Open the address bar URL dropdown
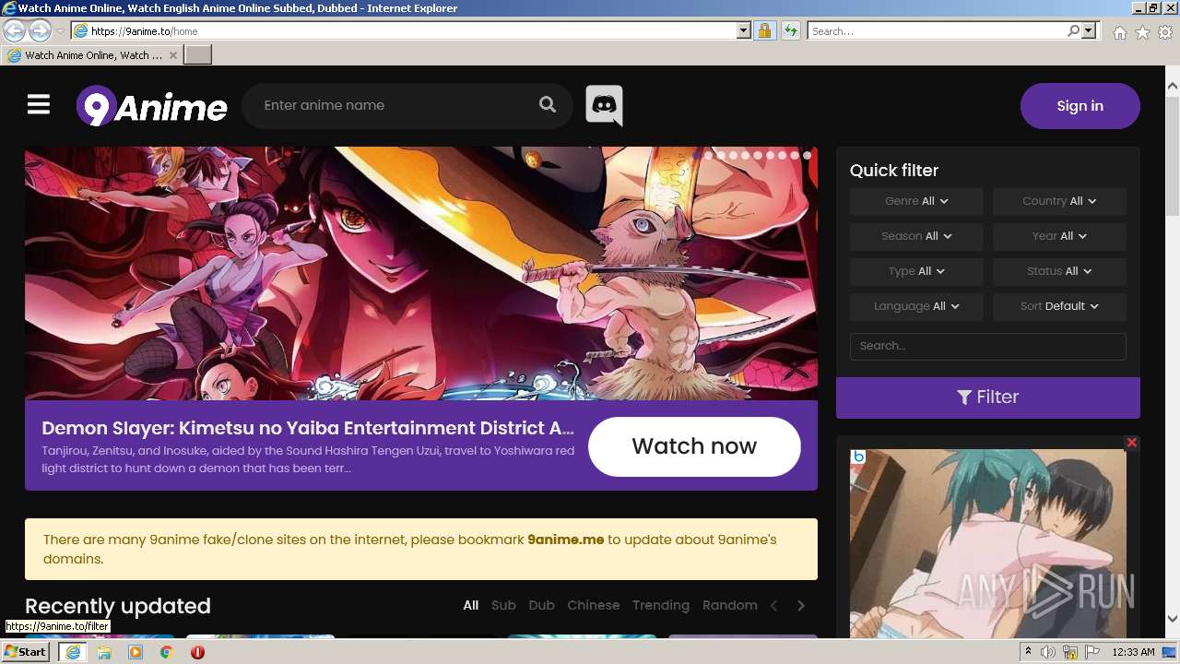 coord(744,30)
